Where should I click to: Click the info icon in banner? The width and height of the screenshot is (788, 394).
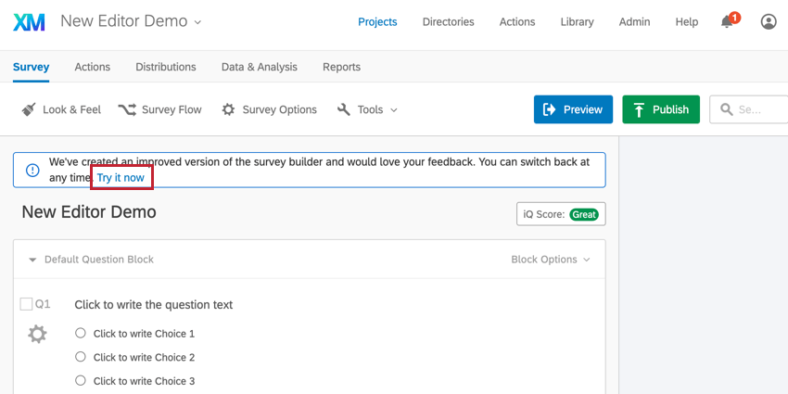(x=32, y=171)
